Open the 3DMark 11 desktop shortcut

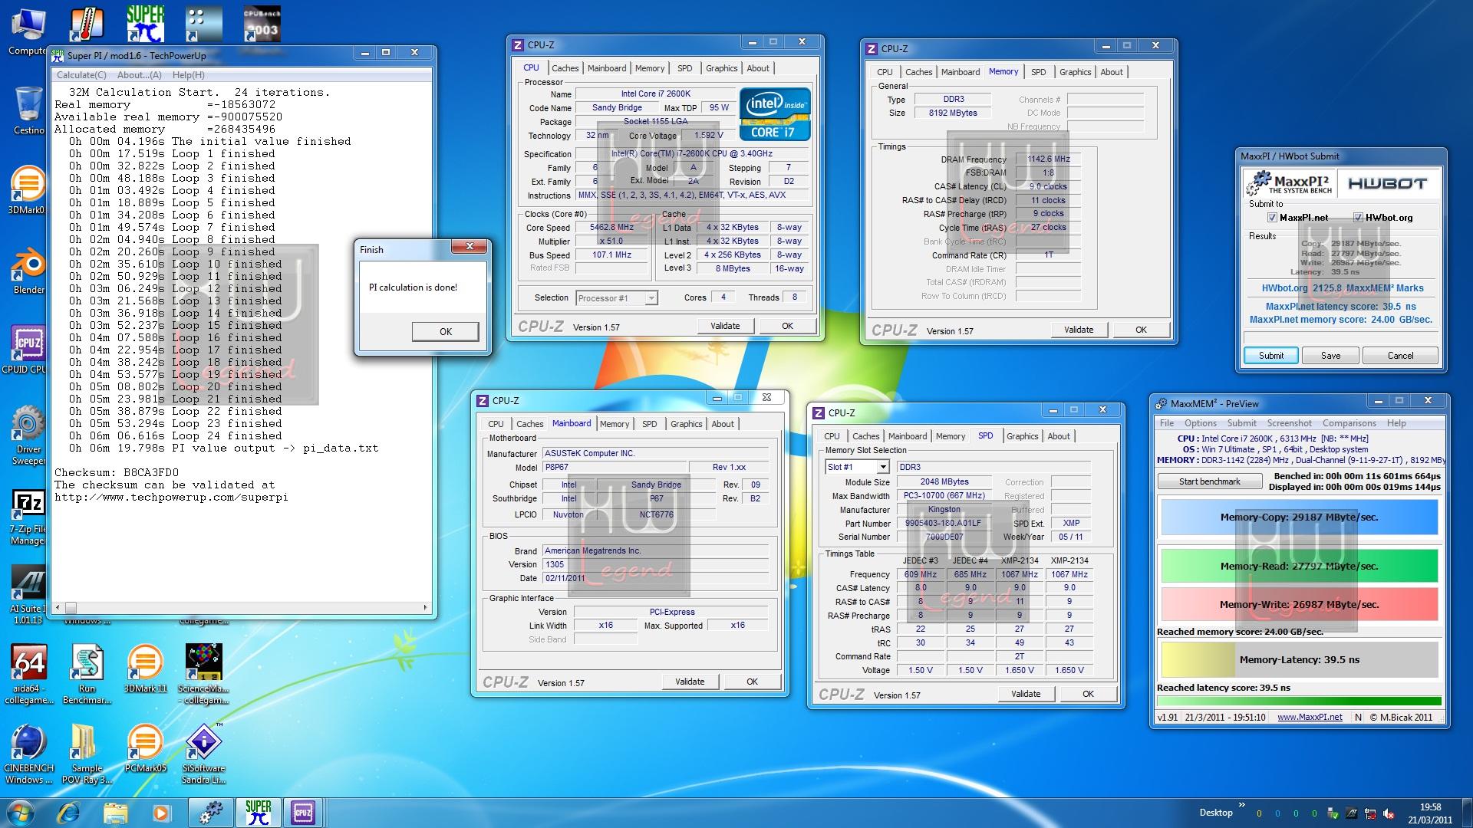145,669
